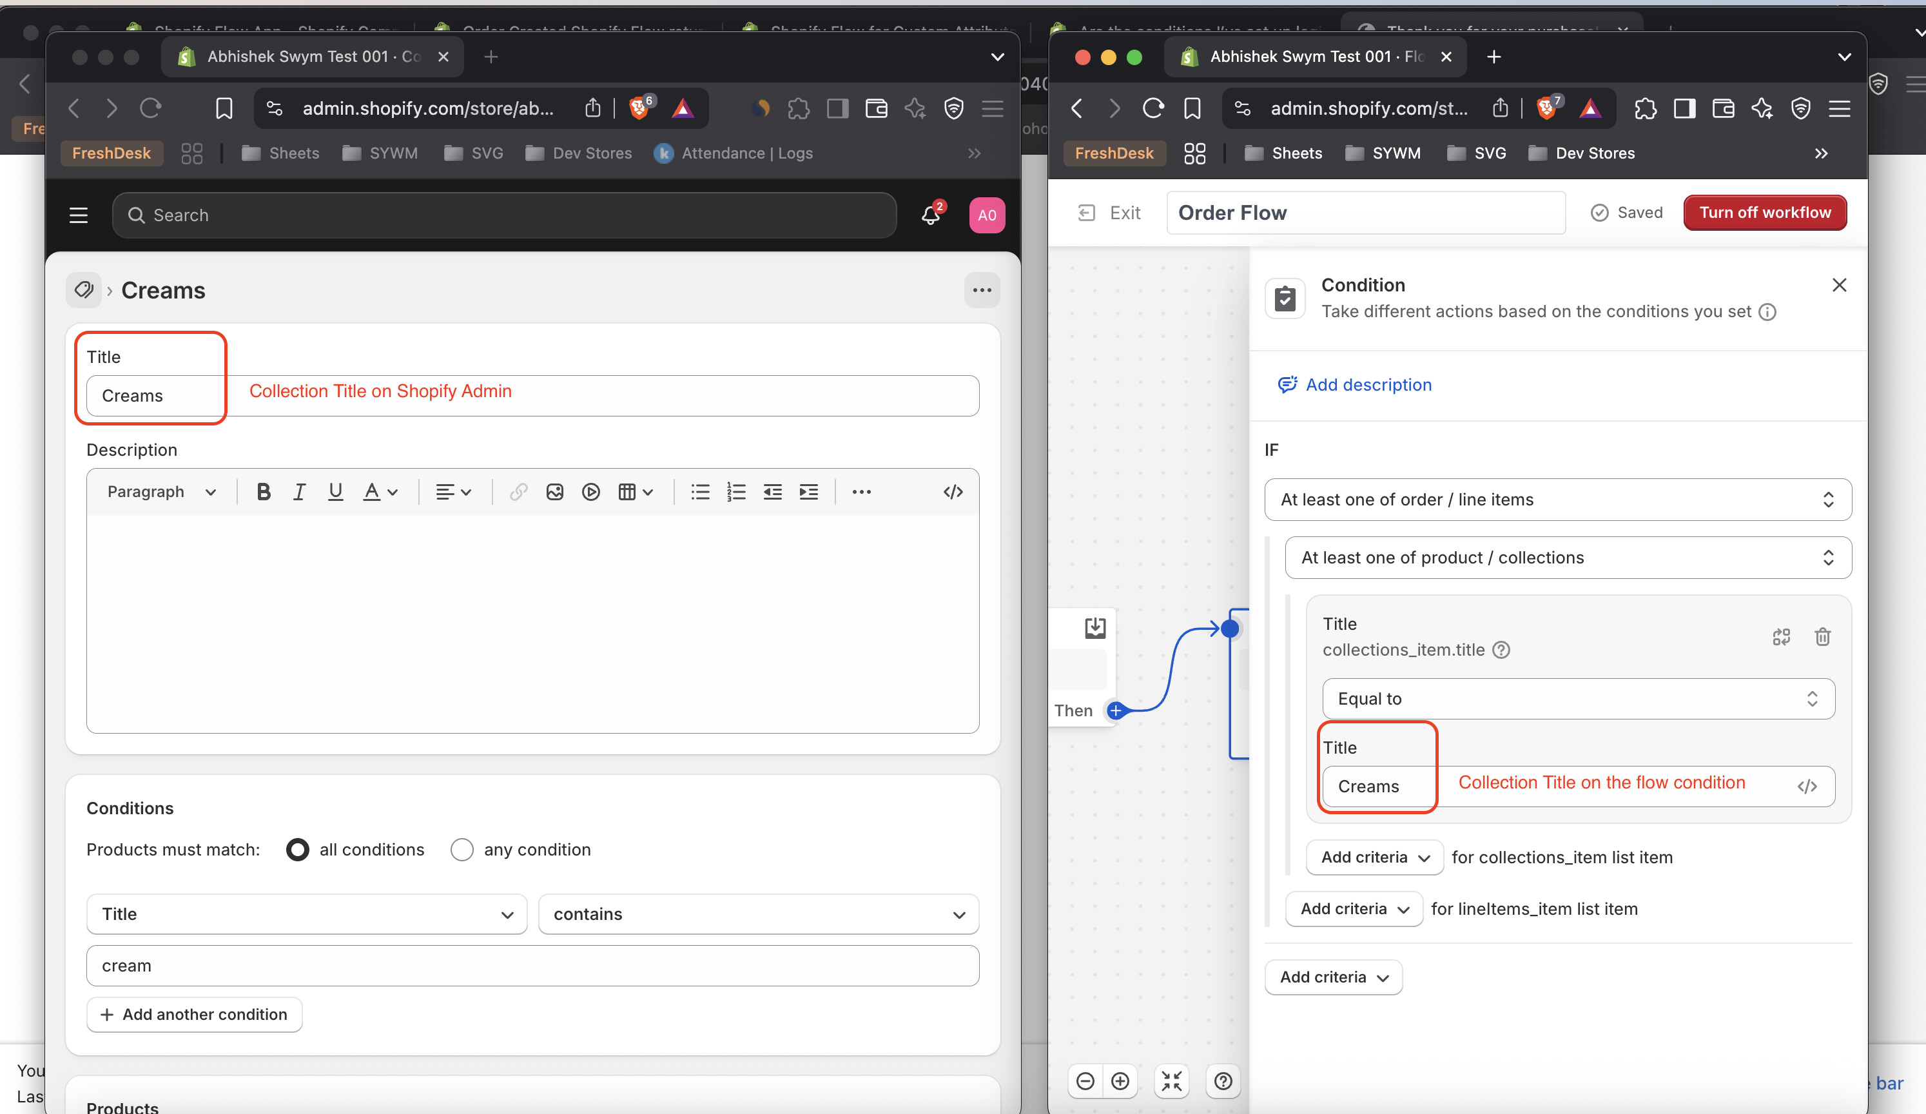Open Shopify admin hamburger menu
This screenshot has width=1926, height=1114.
[x=79, y=215]
